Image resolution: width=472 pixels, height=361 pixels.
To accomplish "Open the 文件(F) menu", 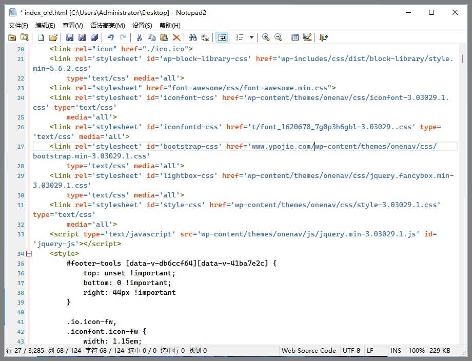I will click(x=18, y=25).
